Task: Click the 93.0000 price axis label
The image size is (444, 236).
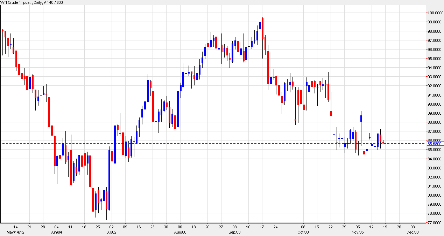Action: pos(434,77)
